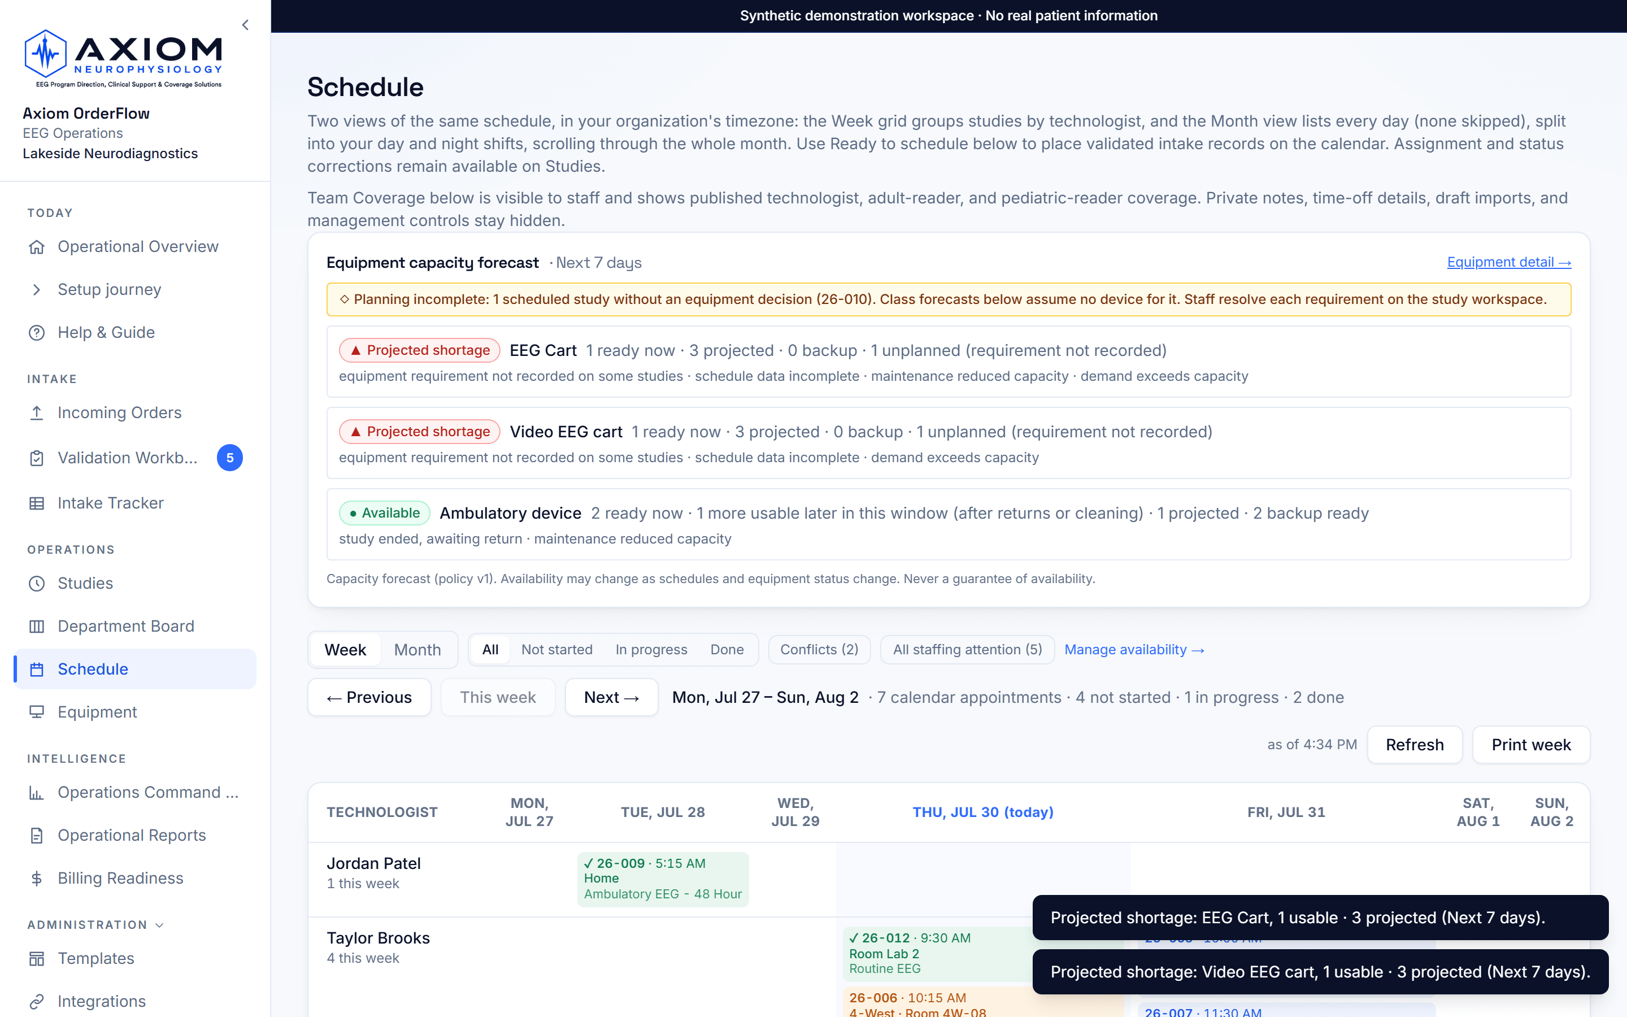Expand the Setup journey chevron

[x=37, y=290]
